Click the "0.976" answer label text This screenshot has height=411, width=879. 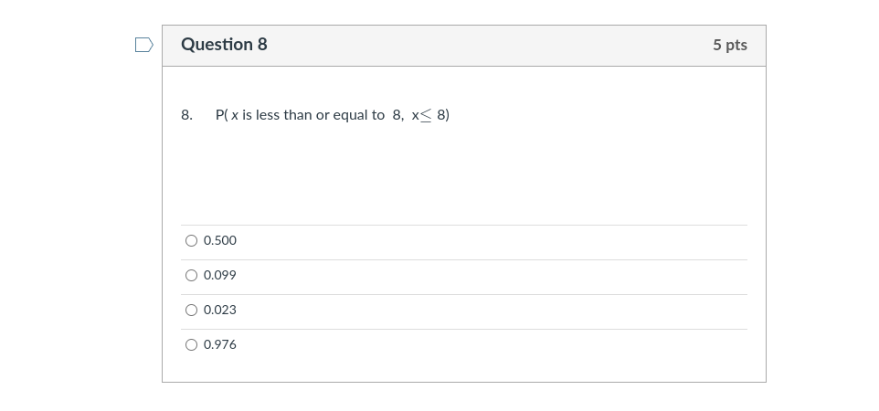219,345
